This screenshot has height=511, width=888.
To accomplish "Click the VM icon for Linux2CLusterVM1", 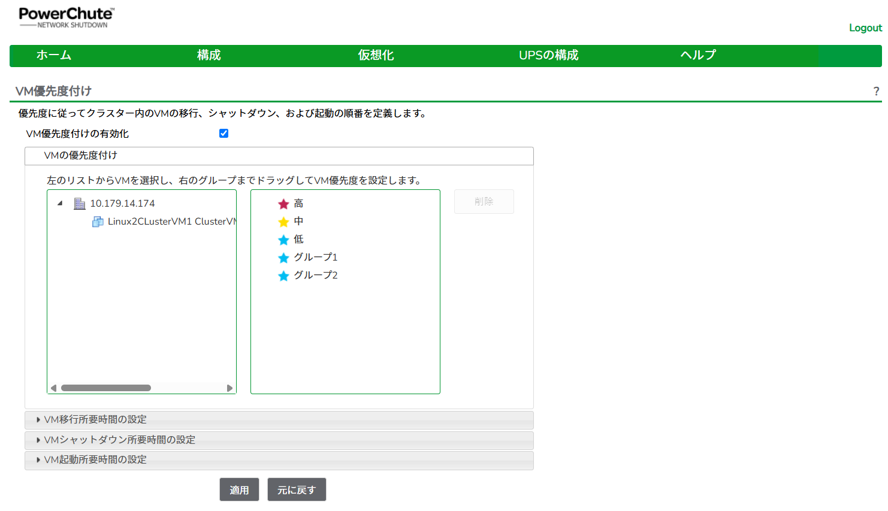I will pyautogui.click(x=98, y=222).
